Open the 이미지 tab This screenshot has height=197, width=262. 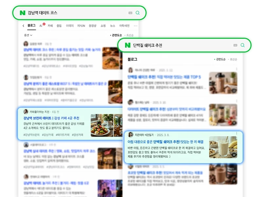[x=70, y=26]
